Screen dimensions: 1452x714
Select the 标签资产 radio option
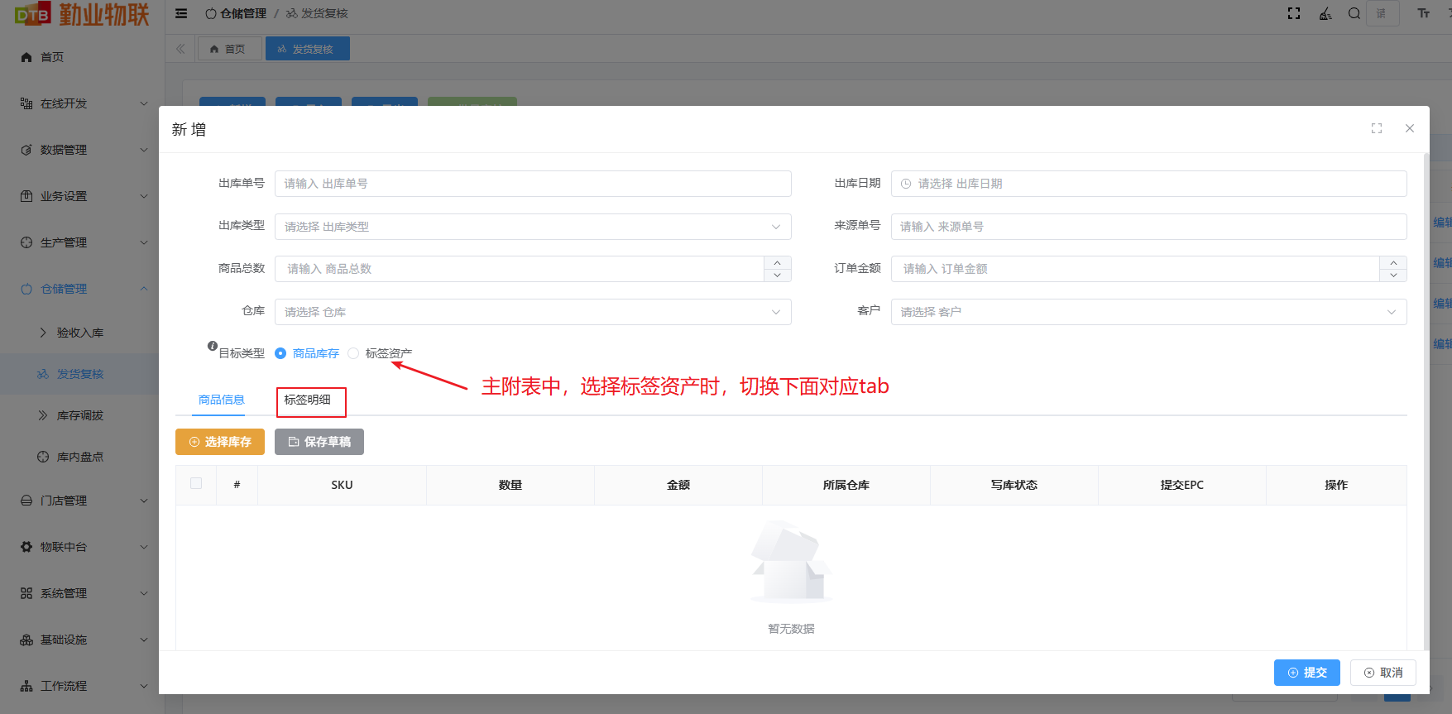354,353
